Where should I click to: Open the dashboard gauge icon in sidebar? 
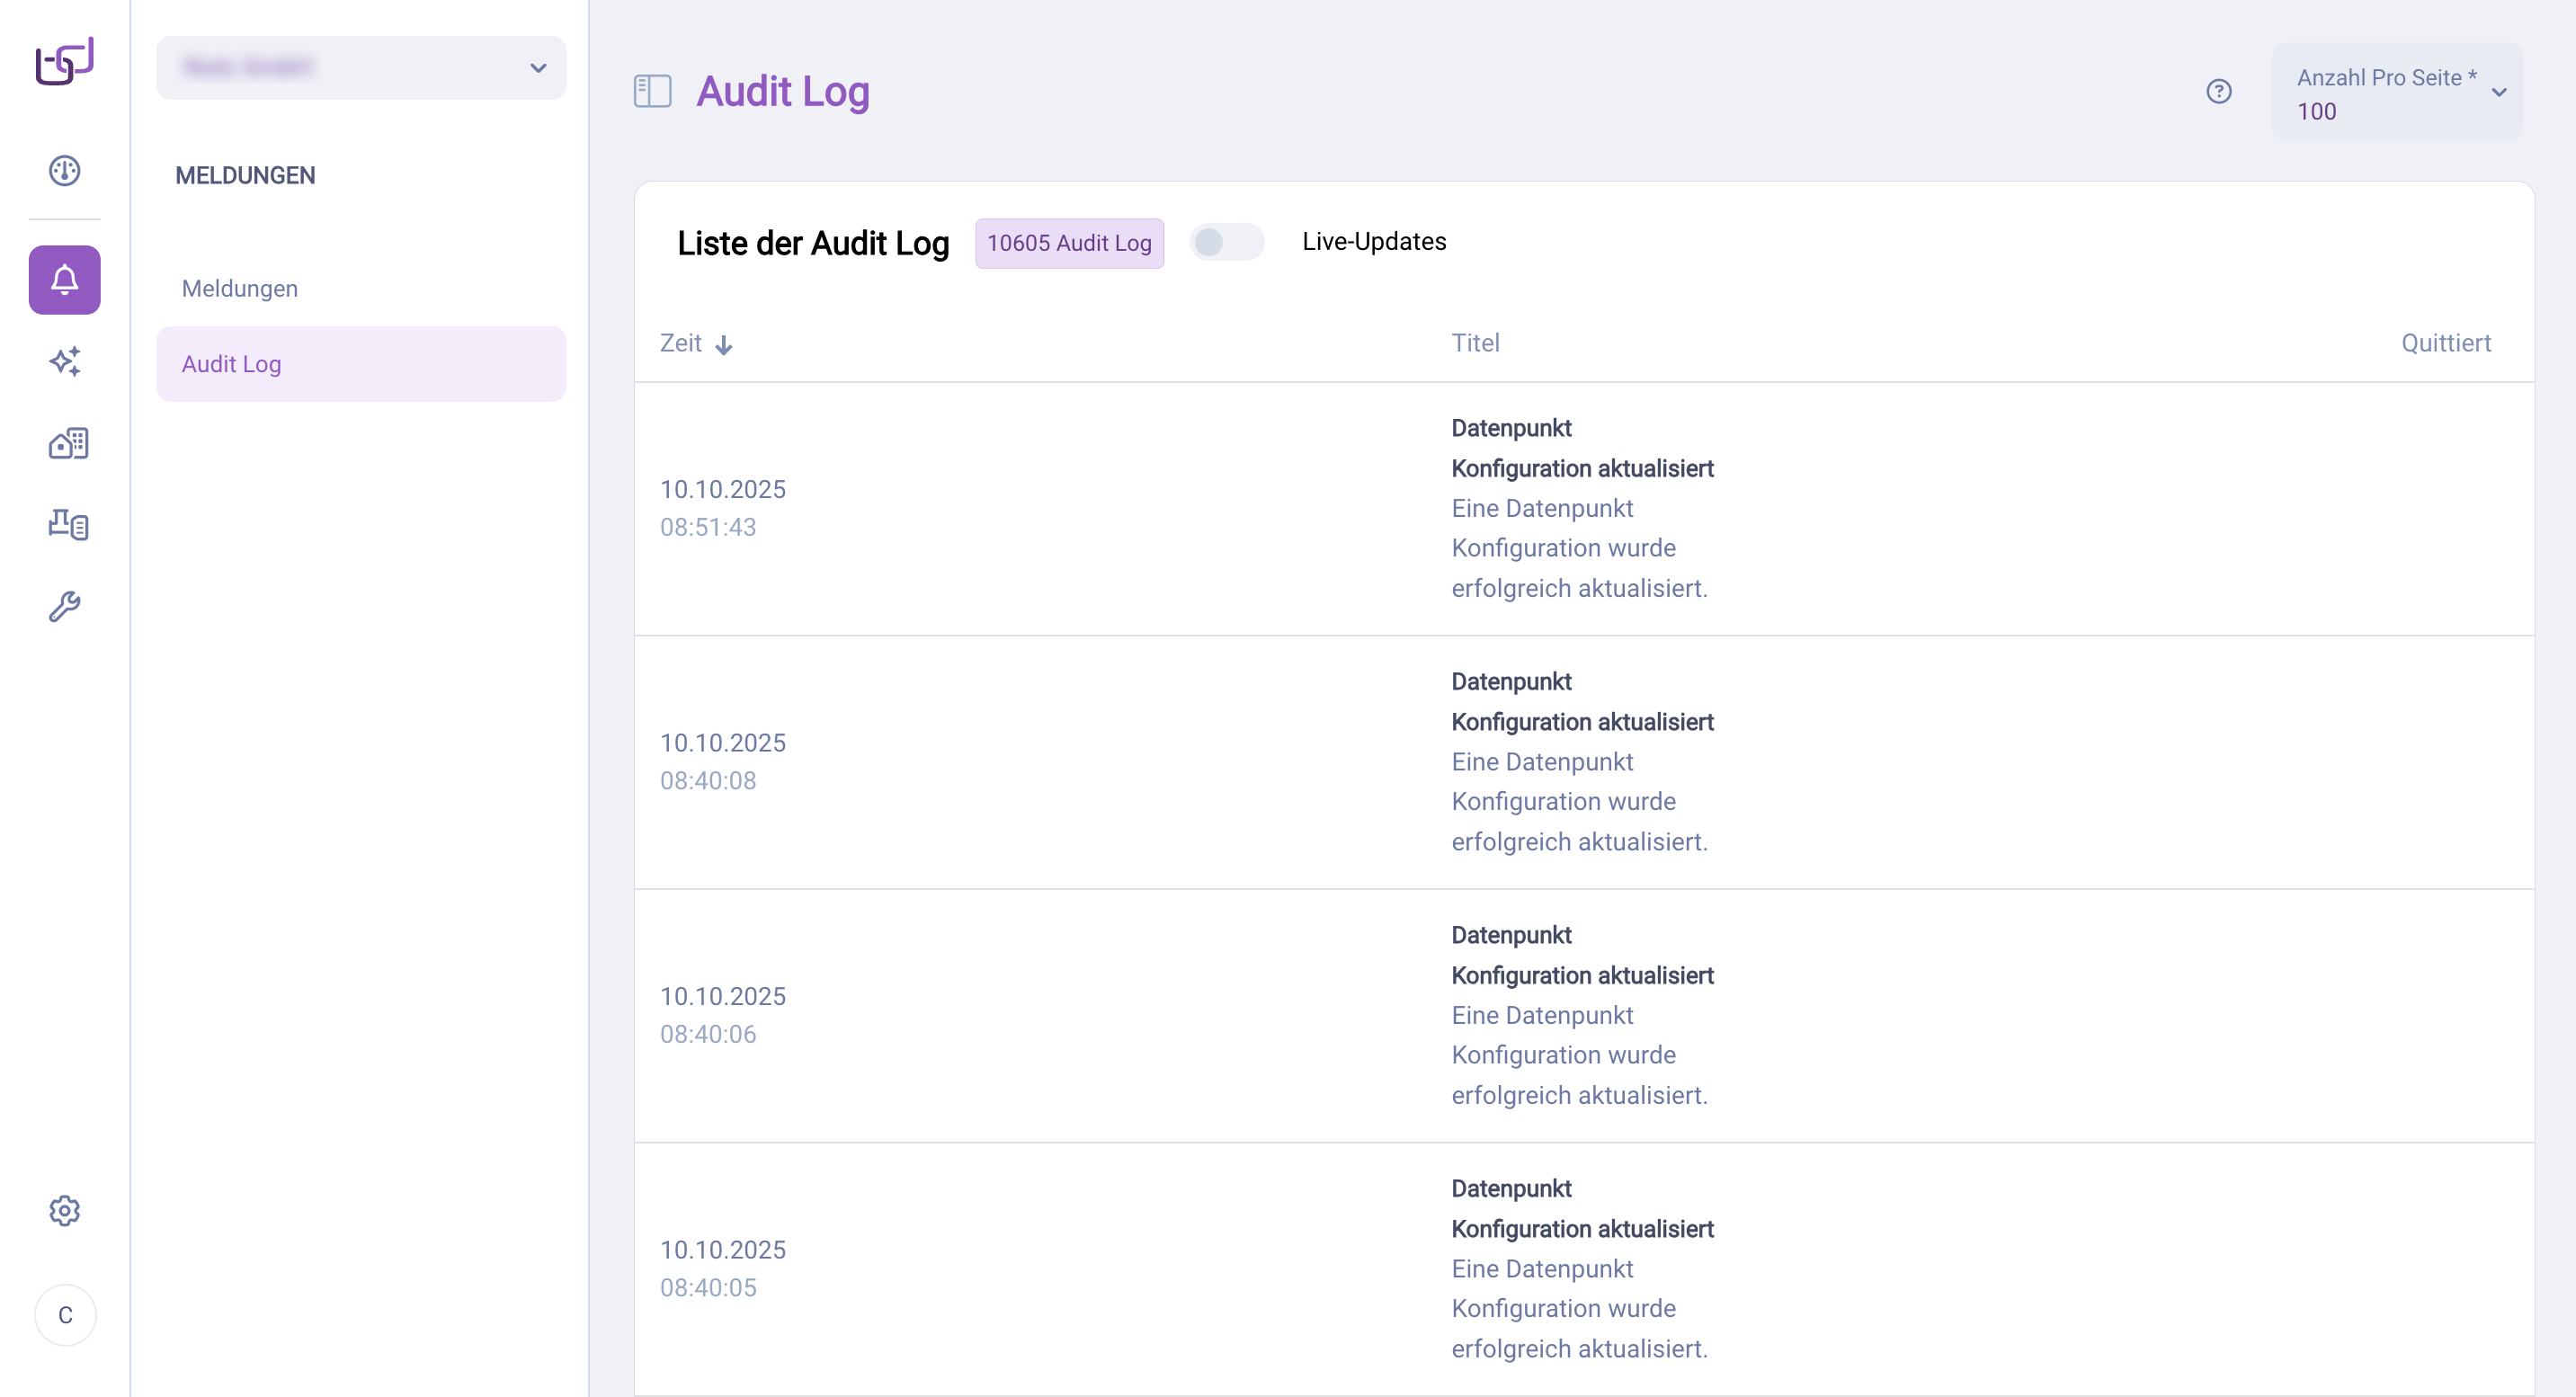(64, 170)
